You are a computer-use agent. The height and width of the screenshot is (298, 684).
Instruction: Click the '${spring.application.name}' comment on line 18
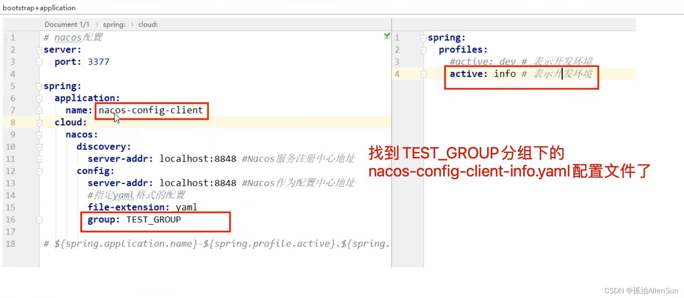pyautogui.click(x=126, y=244)
